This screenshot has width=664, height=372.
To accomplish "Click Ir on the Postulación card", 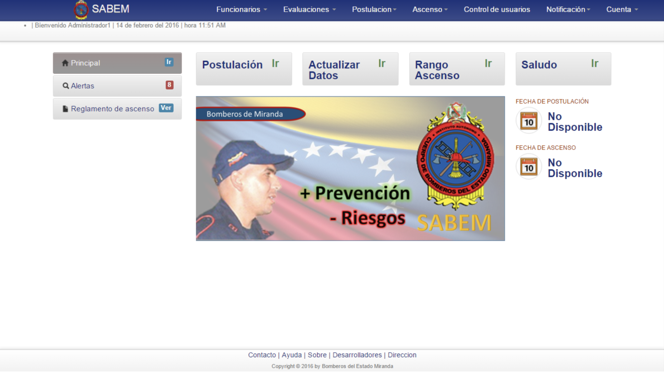I will coord(275,63).
